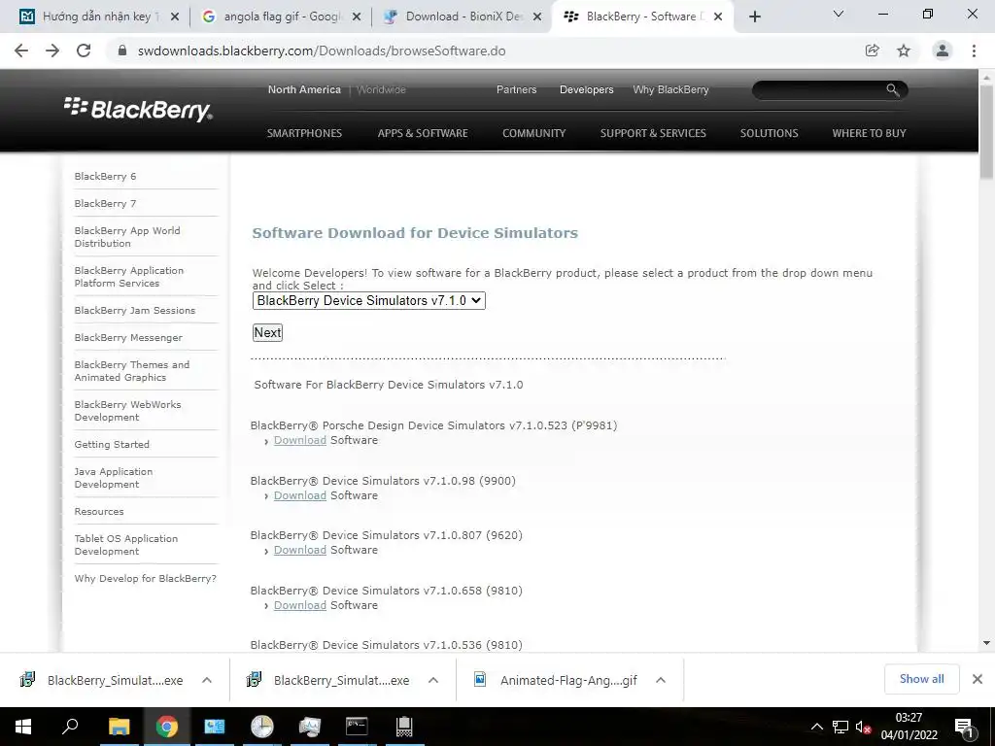Open Why Develop for BlackBerry link
The image size is (995, 746).
coord(146,579)
